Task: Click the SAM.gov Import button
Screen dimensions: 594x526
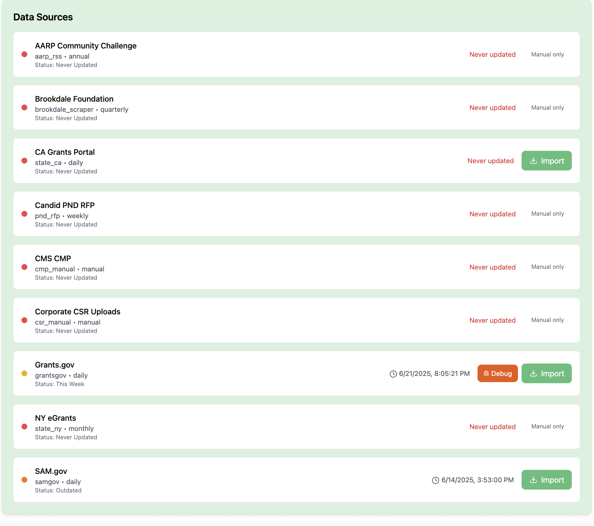Action: (x=546, y=480)
